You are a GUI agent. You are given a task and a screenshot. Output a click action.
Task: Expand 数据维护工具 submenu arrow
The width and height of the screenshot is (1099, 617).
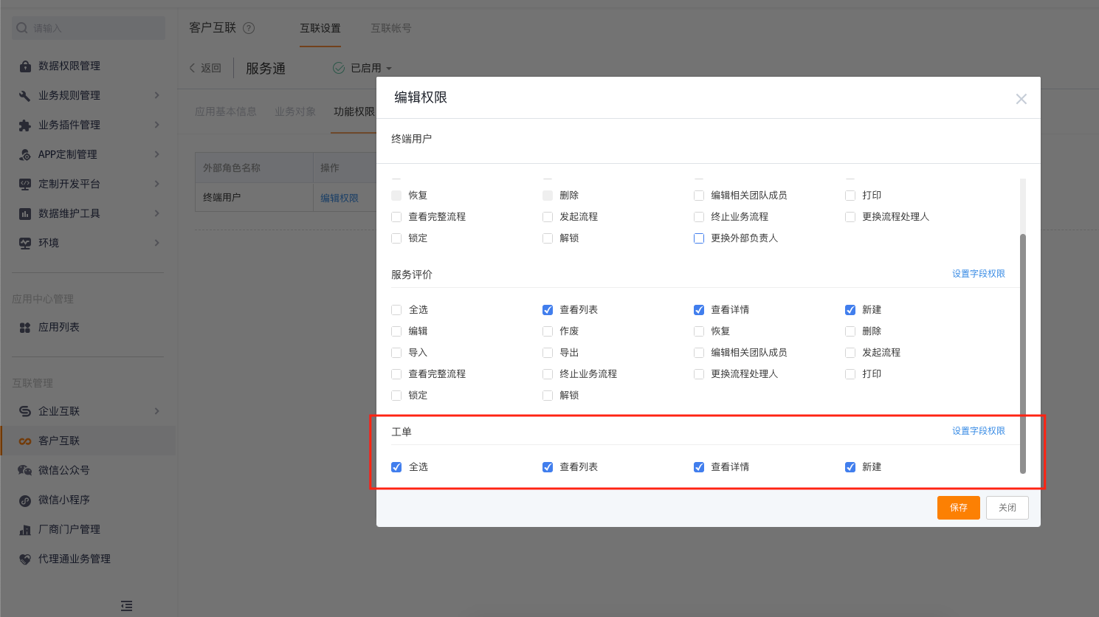coord(156,213)
